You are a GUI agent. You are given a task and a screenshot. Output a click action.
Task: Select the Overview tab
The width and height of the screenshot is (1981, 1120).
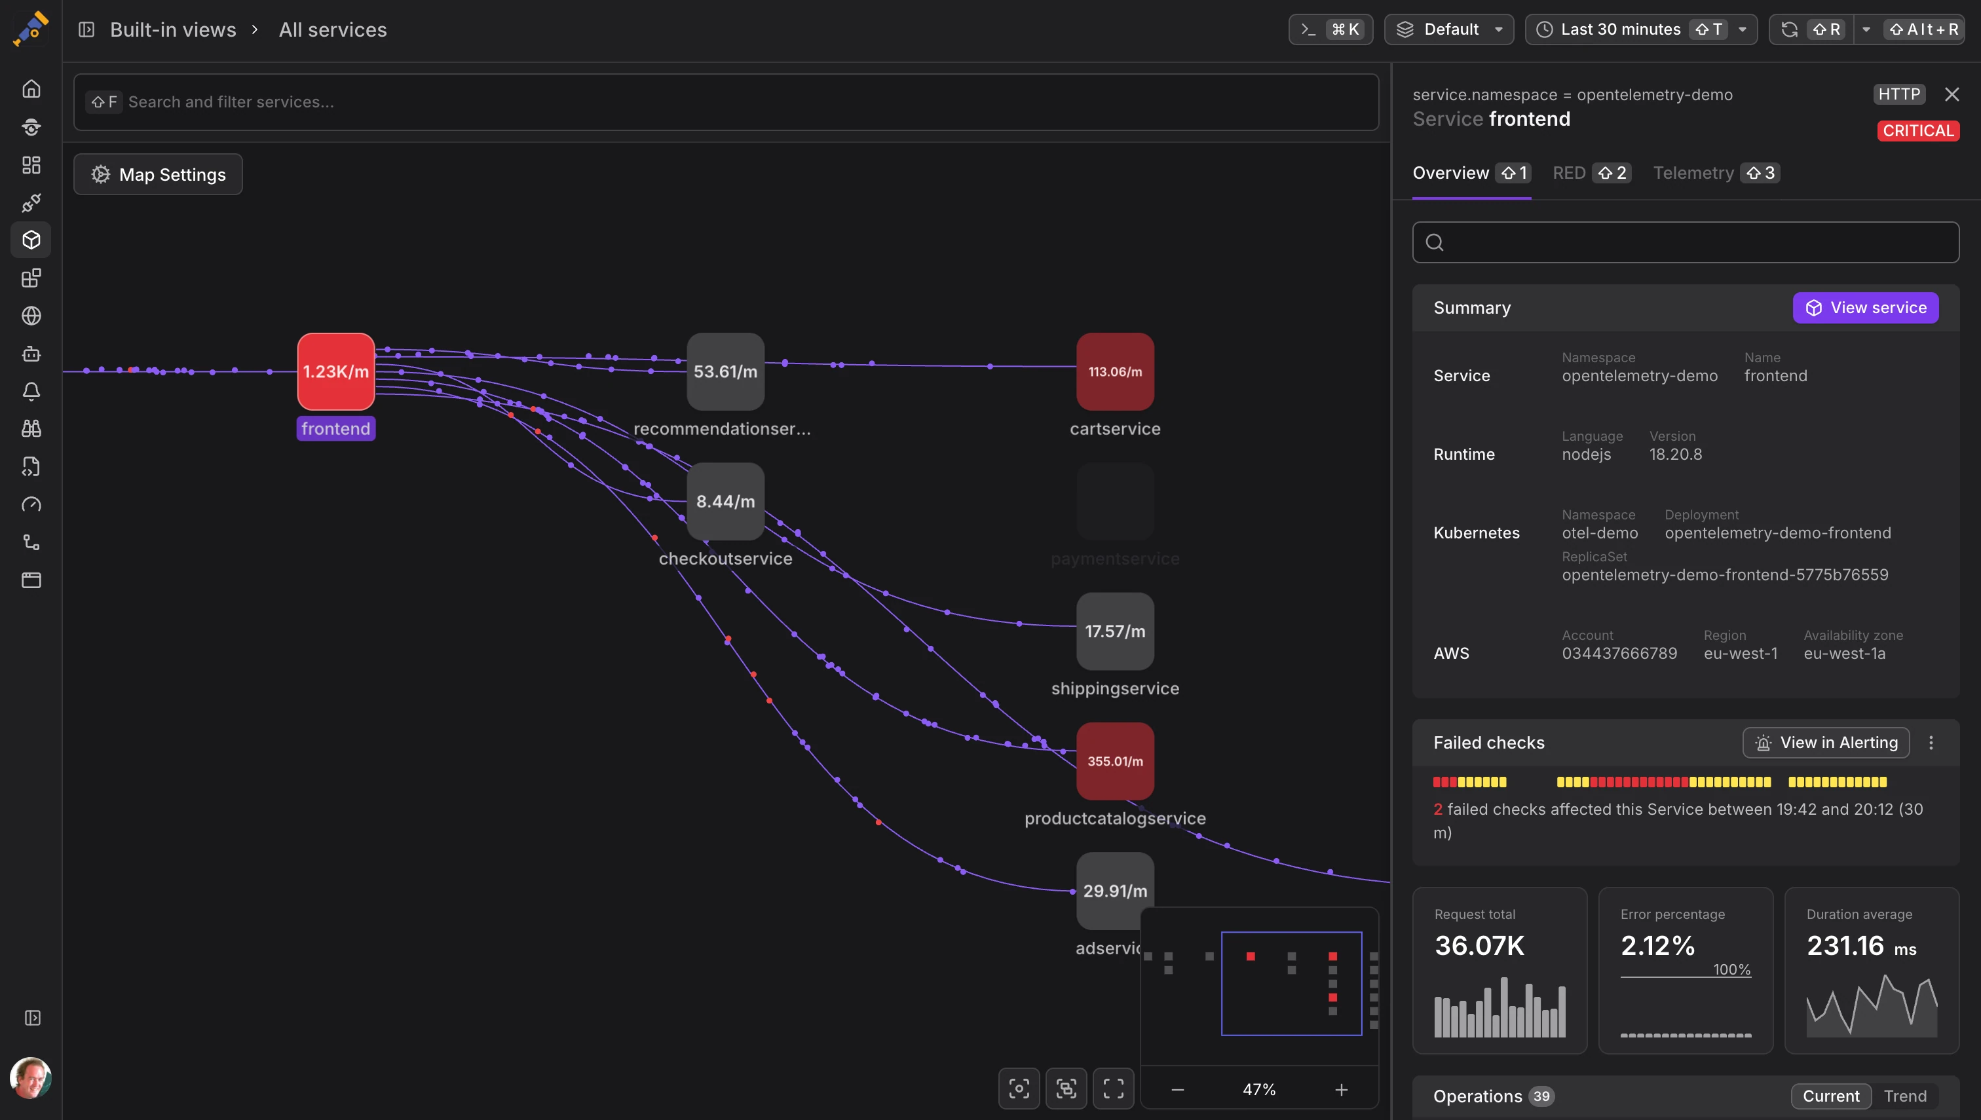[x=1471, y=173]
